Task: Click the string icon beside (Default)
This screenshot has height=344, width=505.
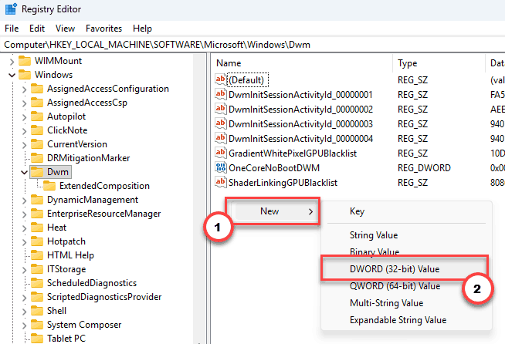Action: (221, 79)
